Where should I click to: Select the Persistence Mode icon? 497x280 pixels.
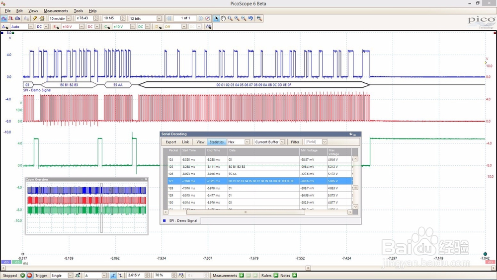[x=11, y=18]
